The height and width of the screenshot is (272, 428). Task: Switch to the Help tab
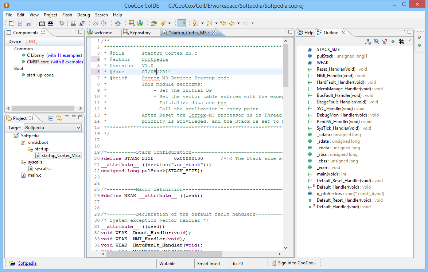309,33
